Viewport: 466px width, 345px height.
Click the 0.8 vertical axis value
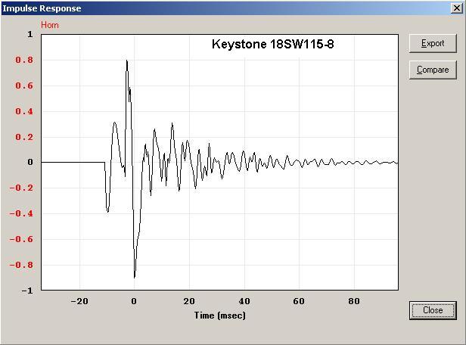click(x=24, y=60)
